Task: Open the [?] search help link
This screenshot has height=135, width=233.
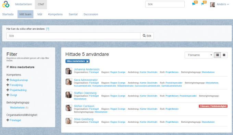Action: [48, 29]
